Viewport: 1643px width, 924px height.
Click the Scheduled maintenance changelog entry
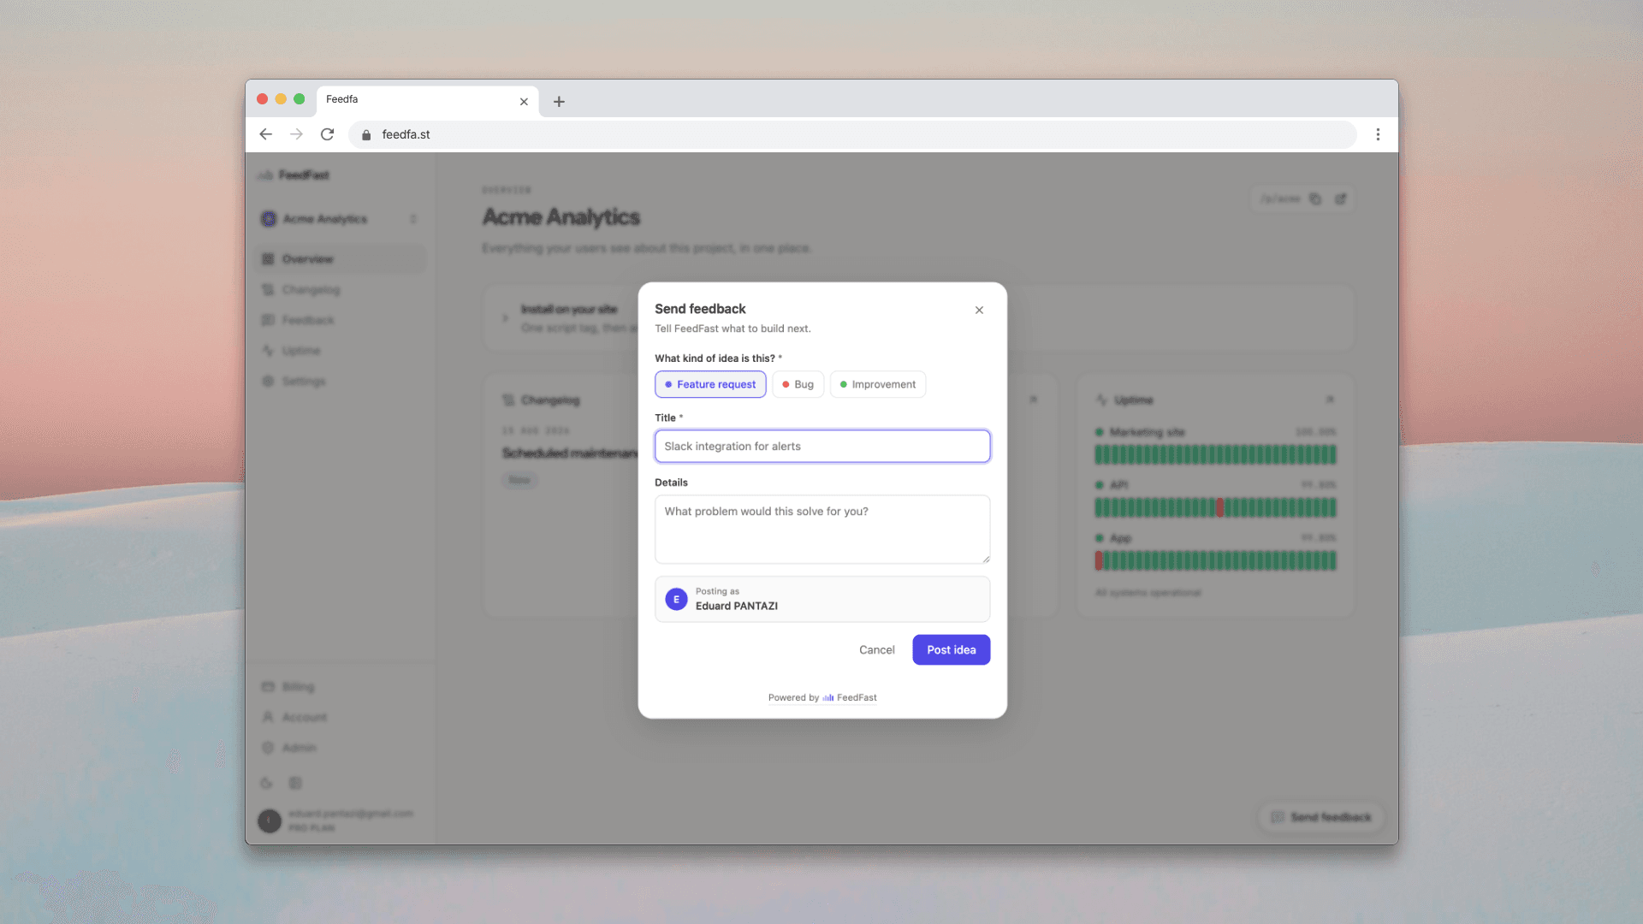(x=570, y=453)
